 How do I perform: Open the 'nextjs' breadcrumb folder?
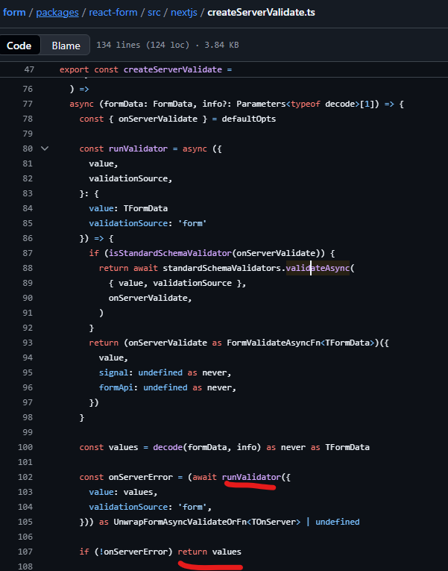click(184, 13)
